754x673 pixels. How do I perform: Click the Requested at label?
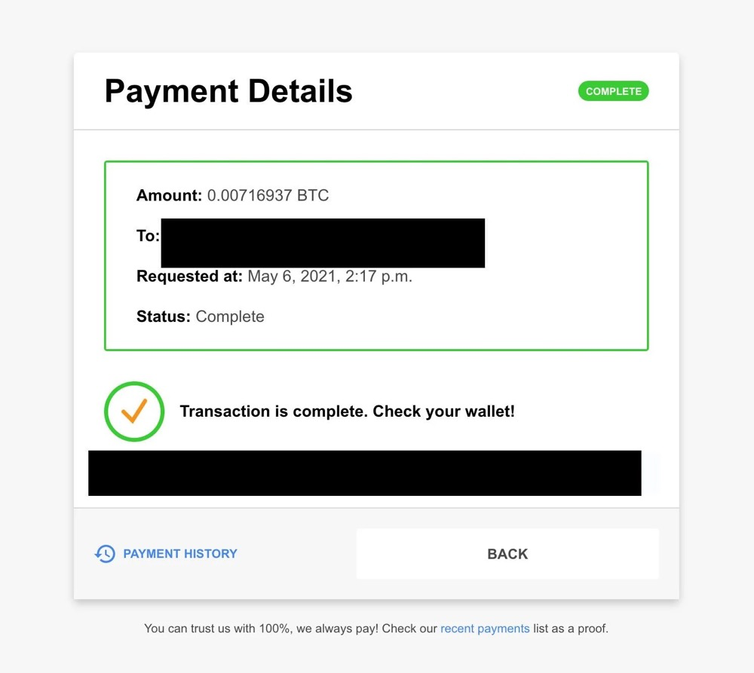pyautogui.click(x=189, y=277)
